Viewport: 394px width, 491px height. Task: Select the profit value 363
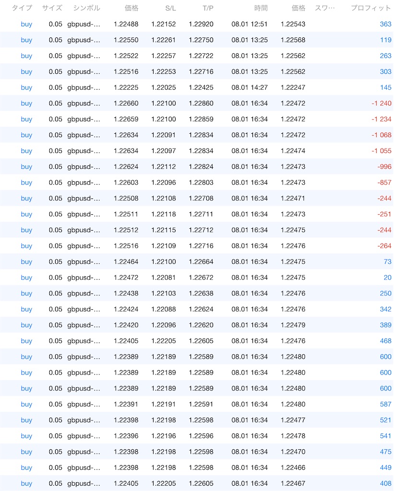[385, 24]
